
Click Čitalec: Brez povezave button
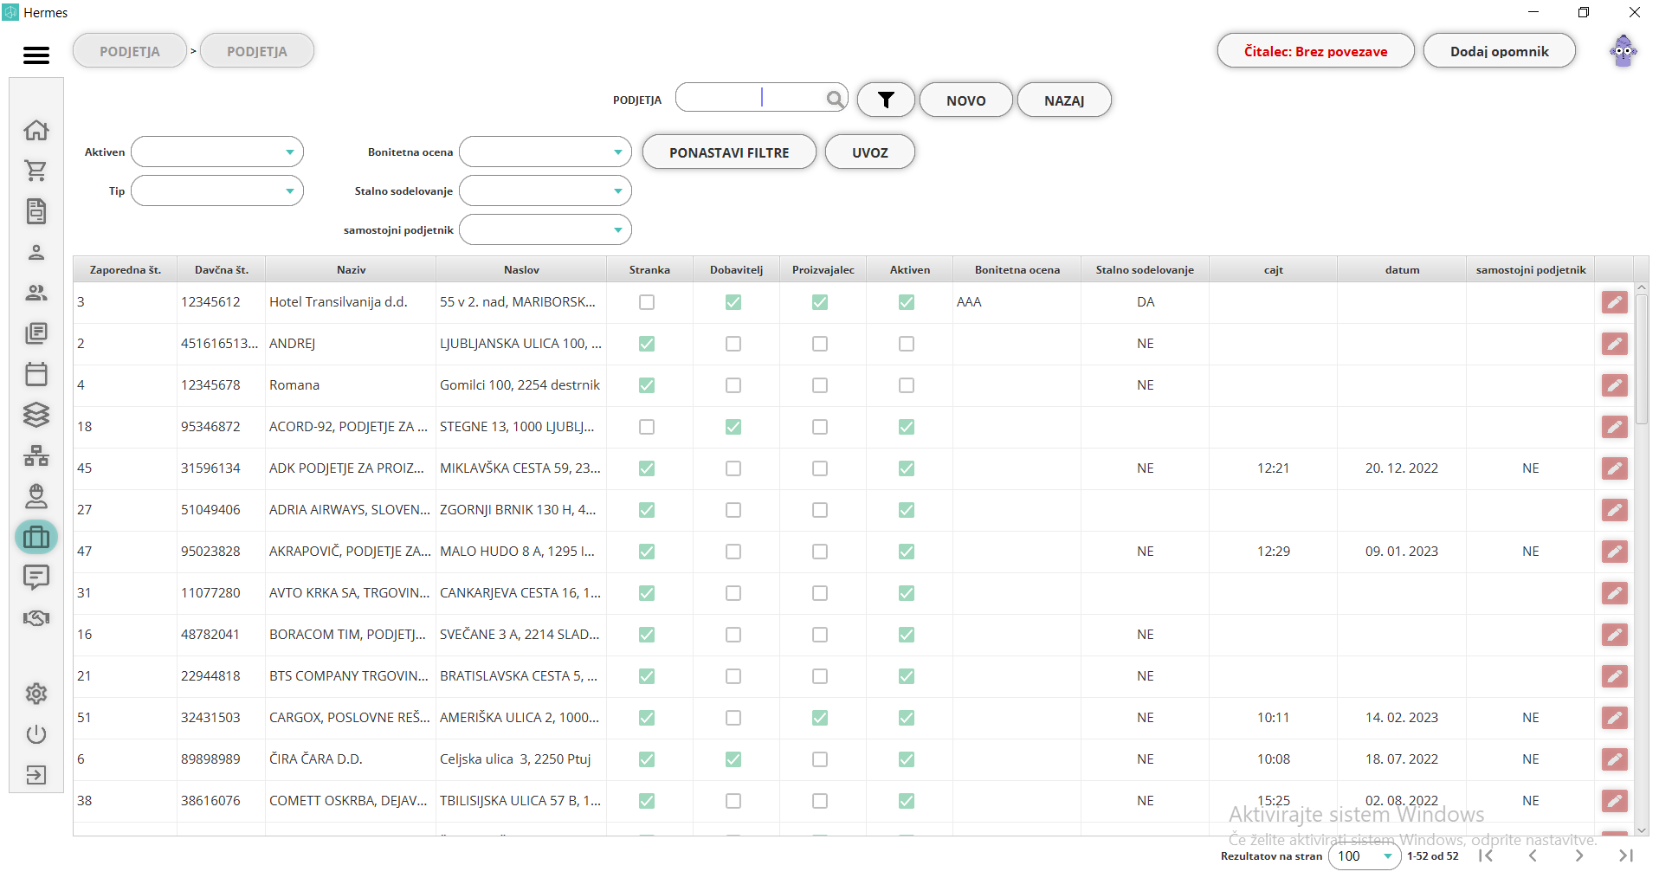(x=1316, y=51)
